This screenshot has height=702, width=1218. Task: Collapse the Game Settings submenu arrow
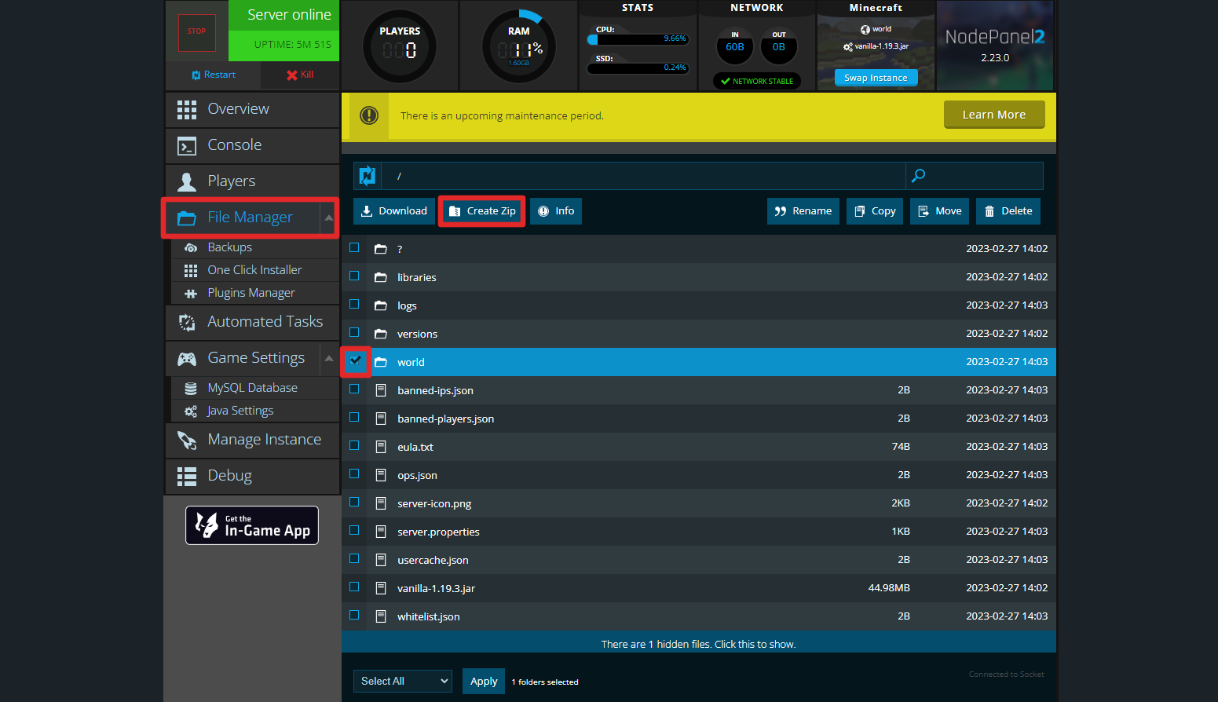(329, 358)
